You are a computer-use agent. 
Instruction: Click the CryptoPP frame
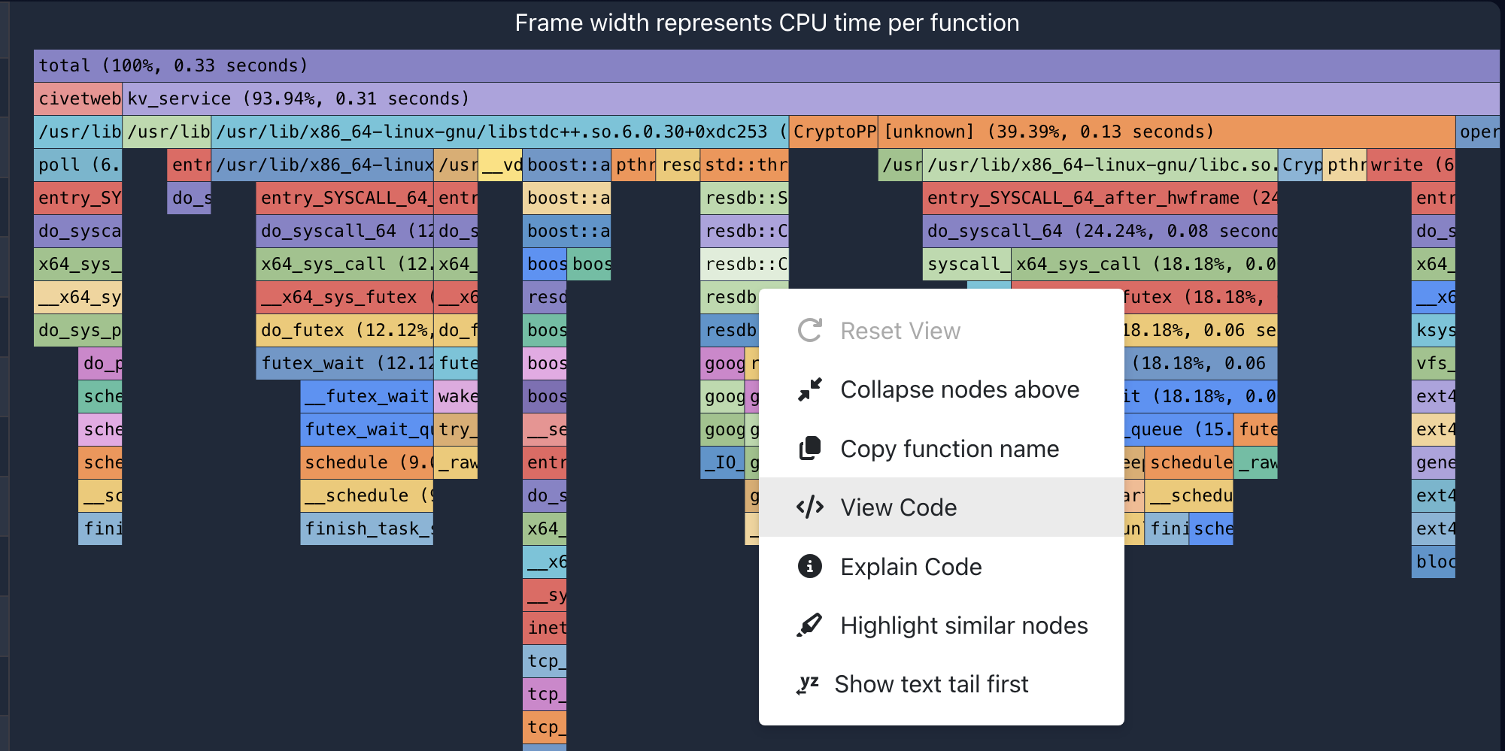pyautogui.click(x=833, y=132)
